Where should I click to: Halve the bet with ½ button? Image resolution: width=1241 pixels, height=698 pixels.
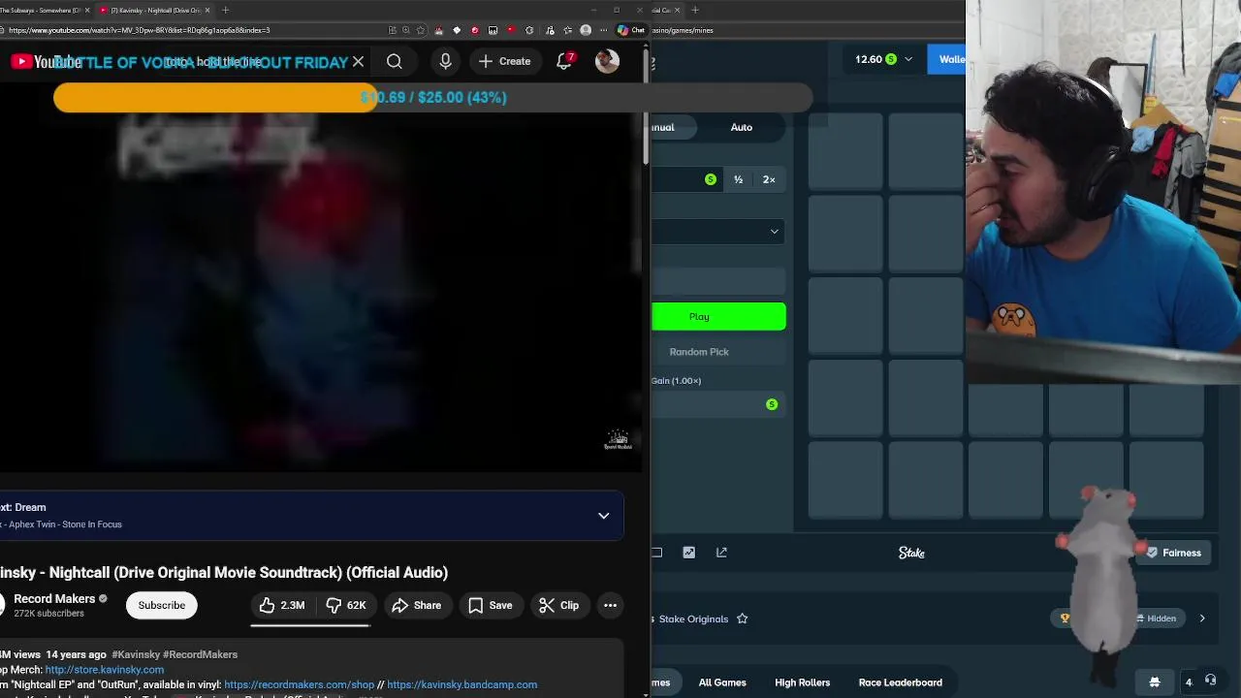[x=738, y=179]
